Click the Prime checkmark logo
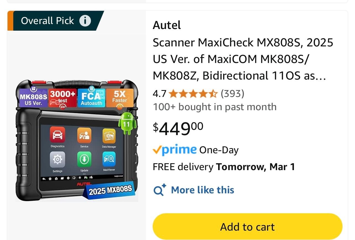355x240 pixels. (174, 150)
